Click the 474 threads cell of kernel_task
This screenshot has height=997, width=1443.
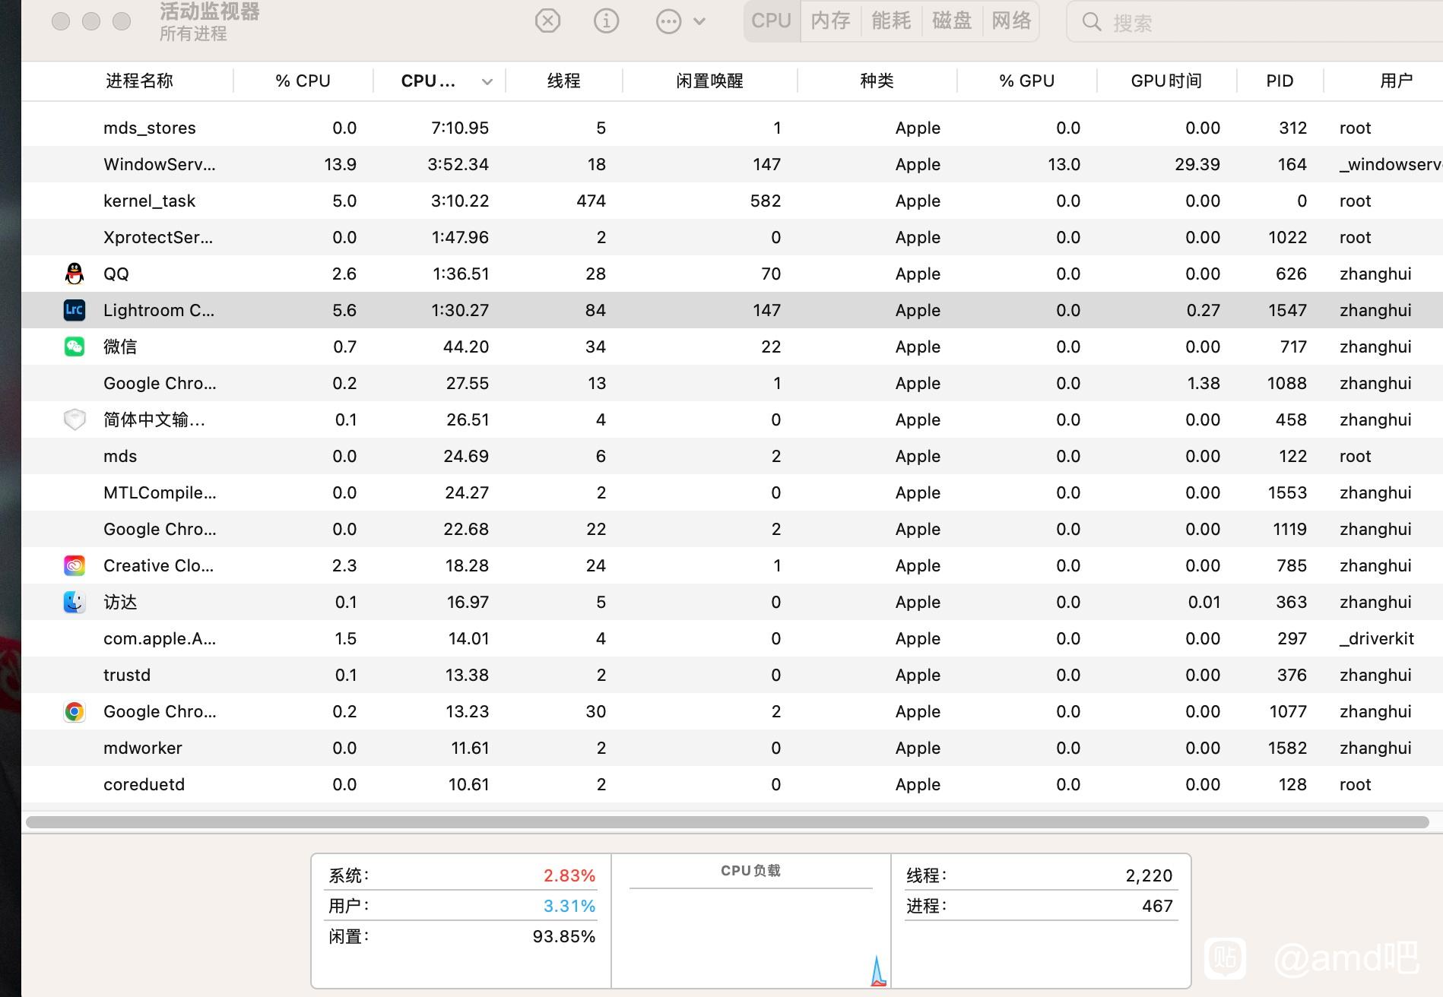click(x=591, y=201)
